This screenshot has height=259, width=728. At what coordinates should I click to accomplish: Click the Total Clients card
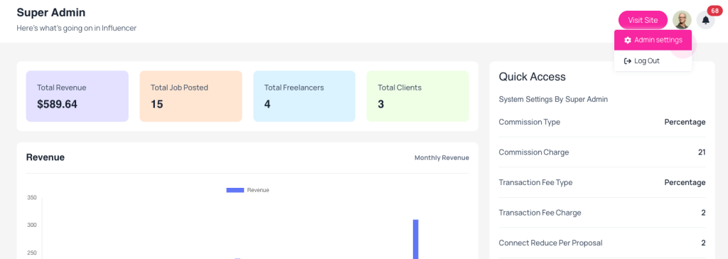[418, 96]
